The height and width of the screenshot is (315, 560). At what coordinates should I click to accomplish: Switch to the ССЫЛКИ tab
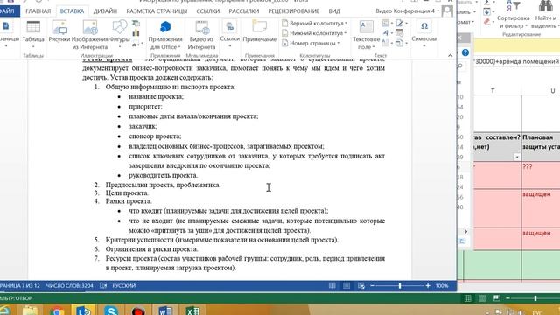coord(208,11)
